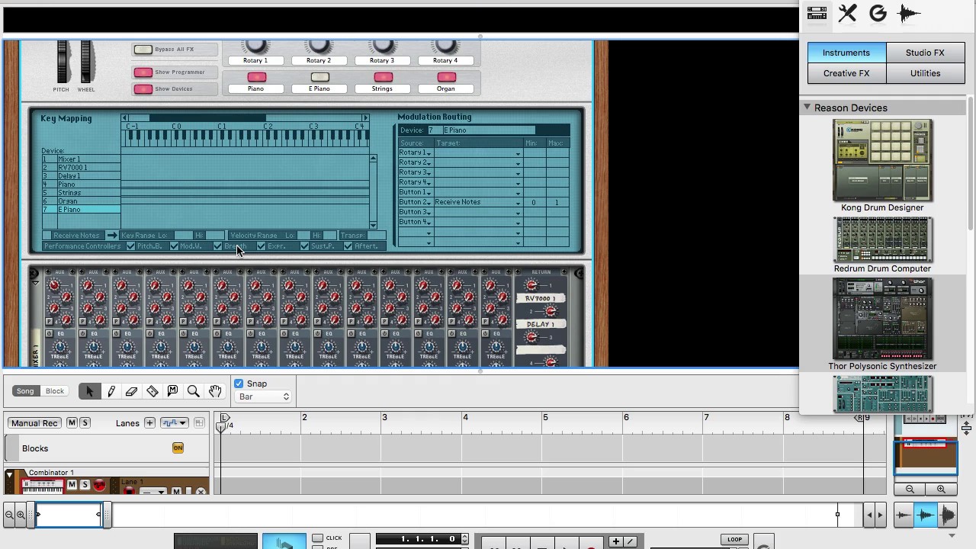
Task: Zoom in horizontally in sequencer
Action: [x=21, y=515]
